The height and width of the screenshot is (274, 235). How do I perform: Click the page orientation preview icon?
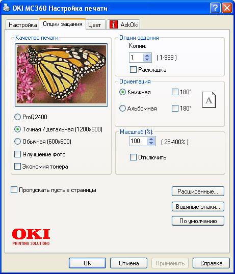click(x=209, y=100)
